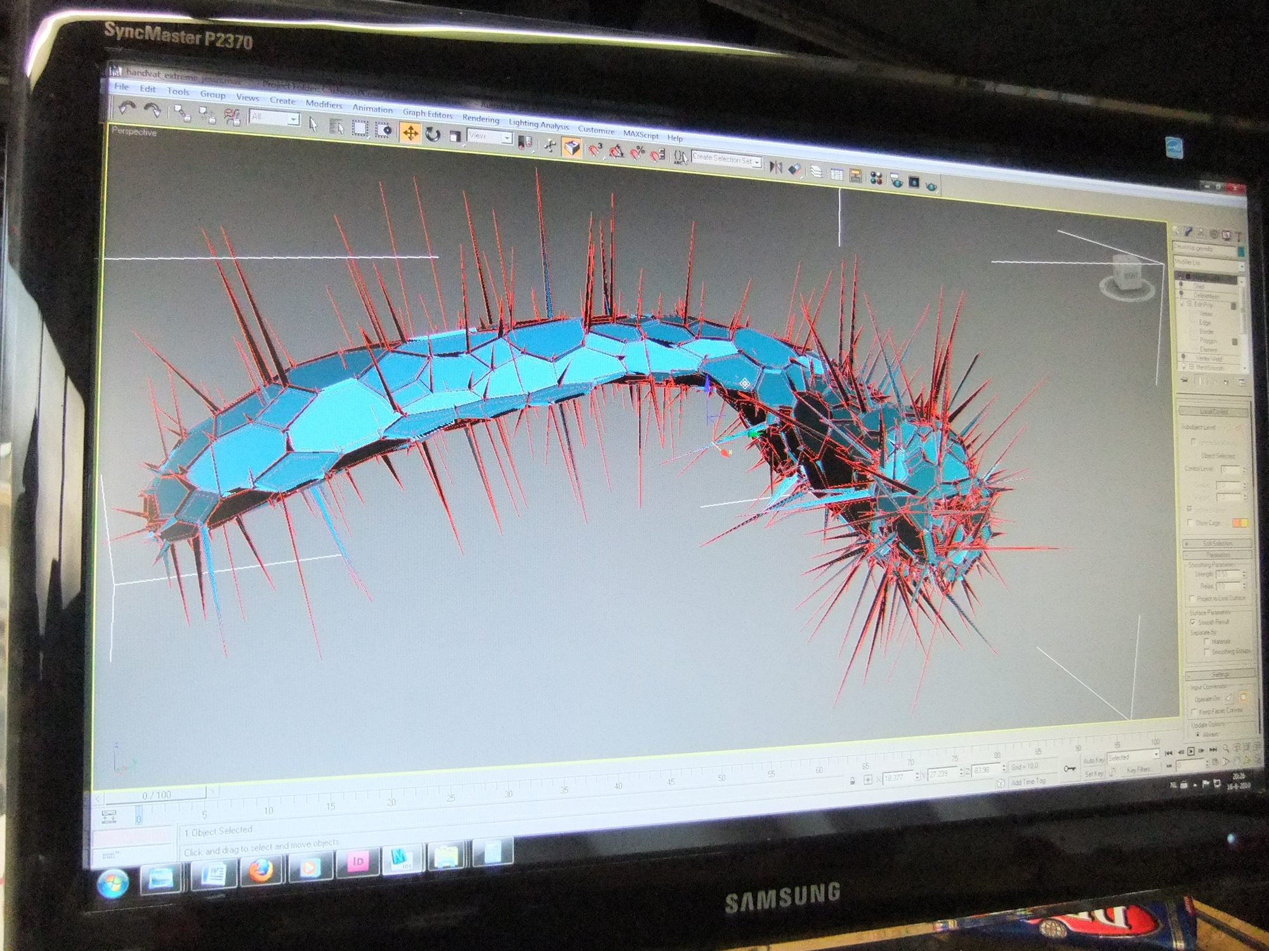This screenshot has width=1269, height=951.
Task: Open the View reference coordinate dropdown
Action: click(x=489, y=136)
